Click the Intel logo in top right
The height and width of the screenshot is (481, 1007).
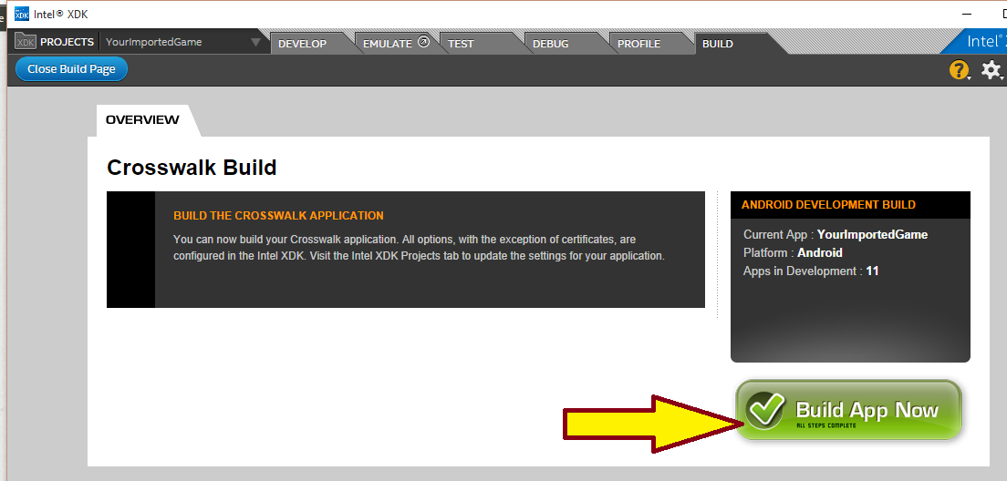[986, 41]
